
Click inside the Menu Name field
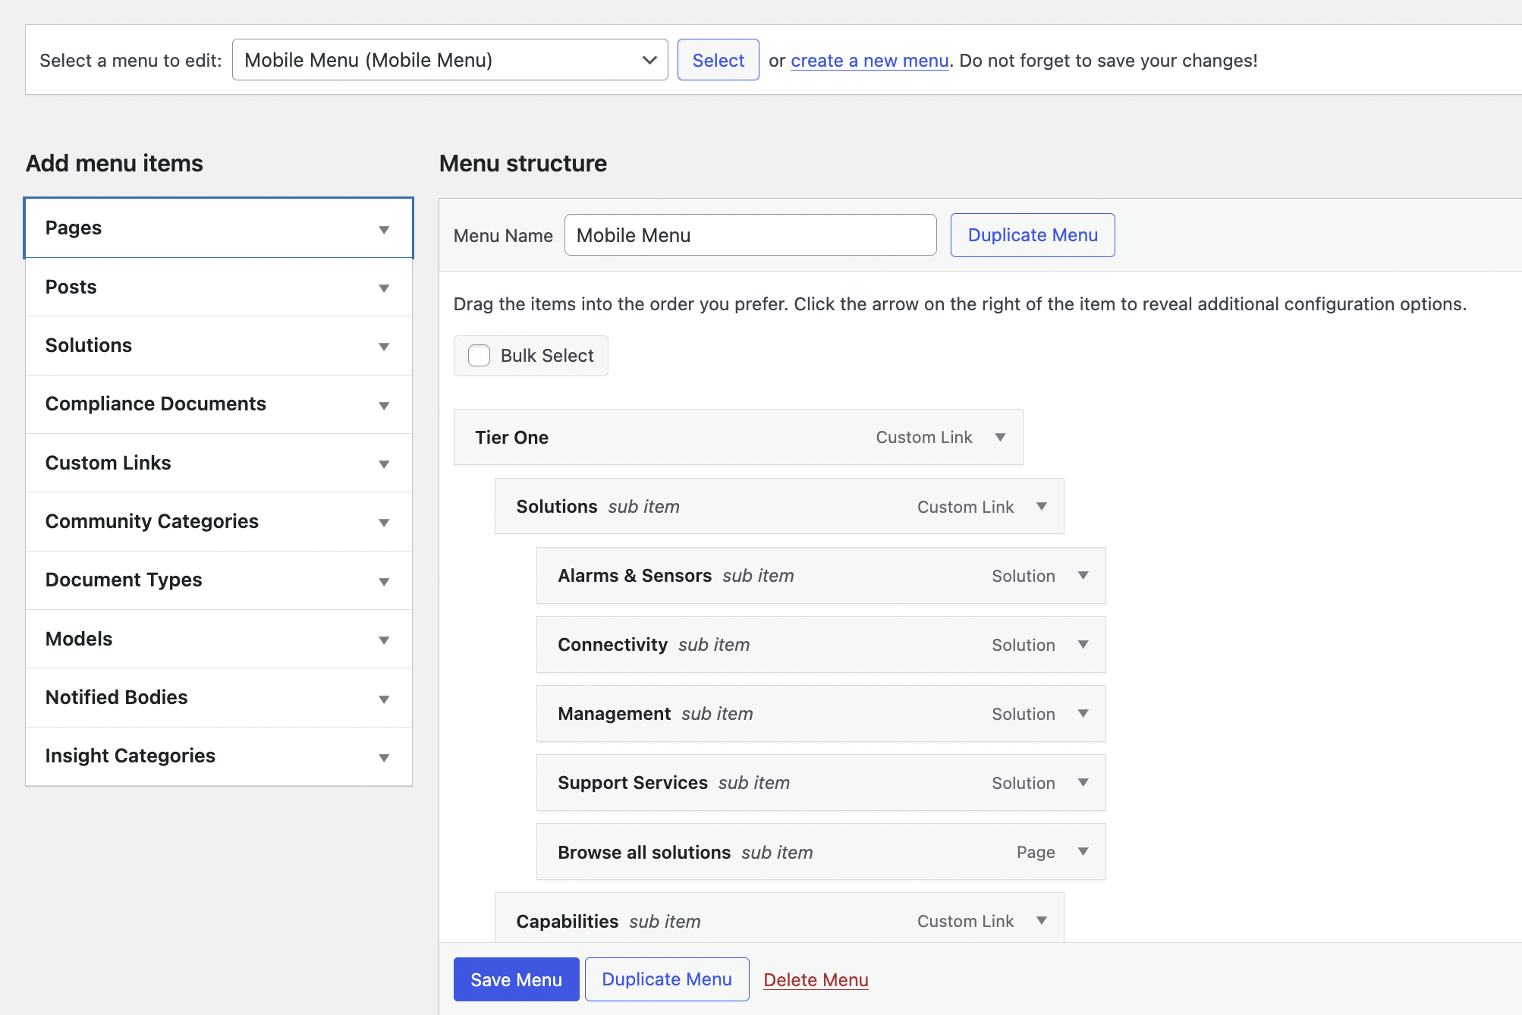tap(750, 235)
